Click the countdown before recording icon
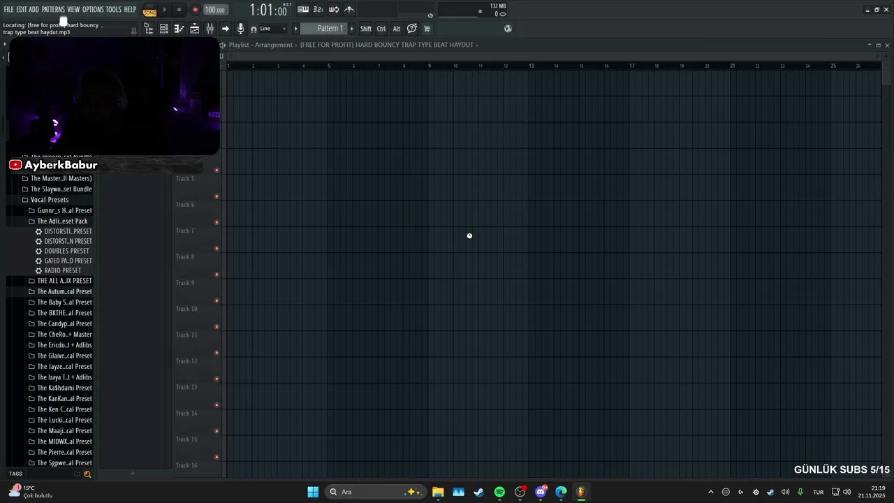The height and width of the screenshot is (503, 894). [x=318, y=10]
